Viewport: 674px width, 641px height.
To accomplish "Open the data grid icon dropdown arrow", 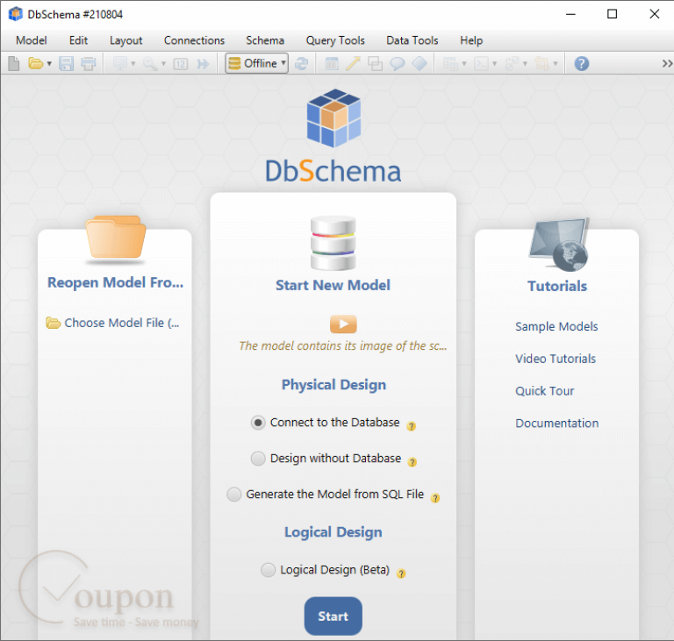I will pos(463,64).
